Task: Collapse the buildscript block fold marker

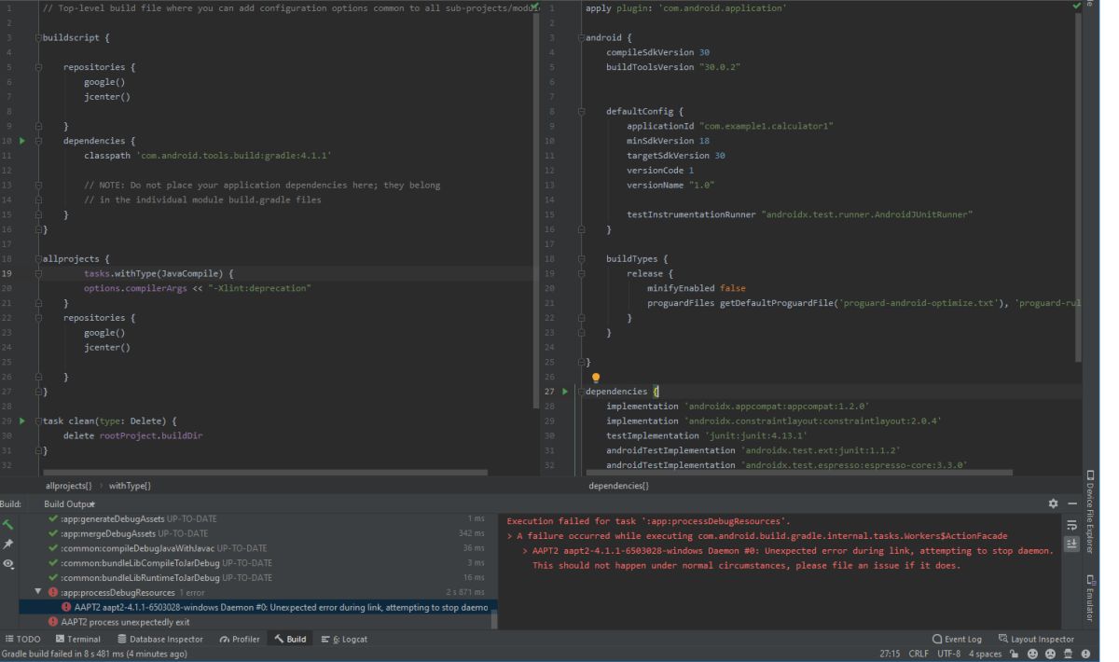Action: [x=38, y=38]
